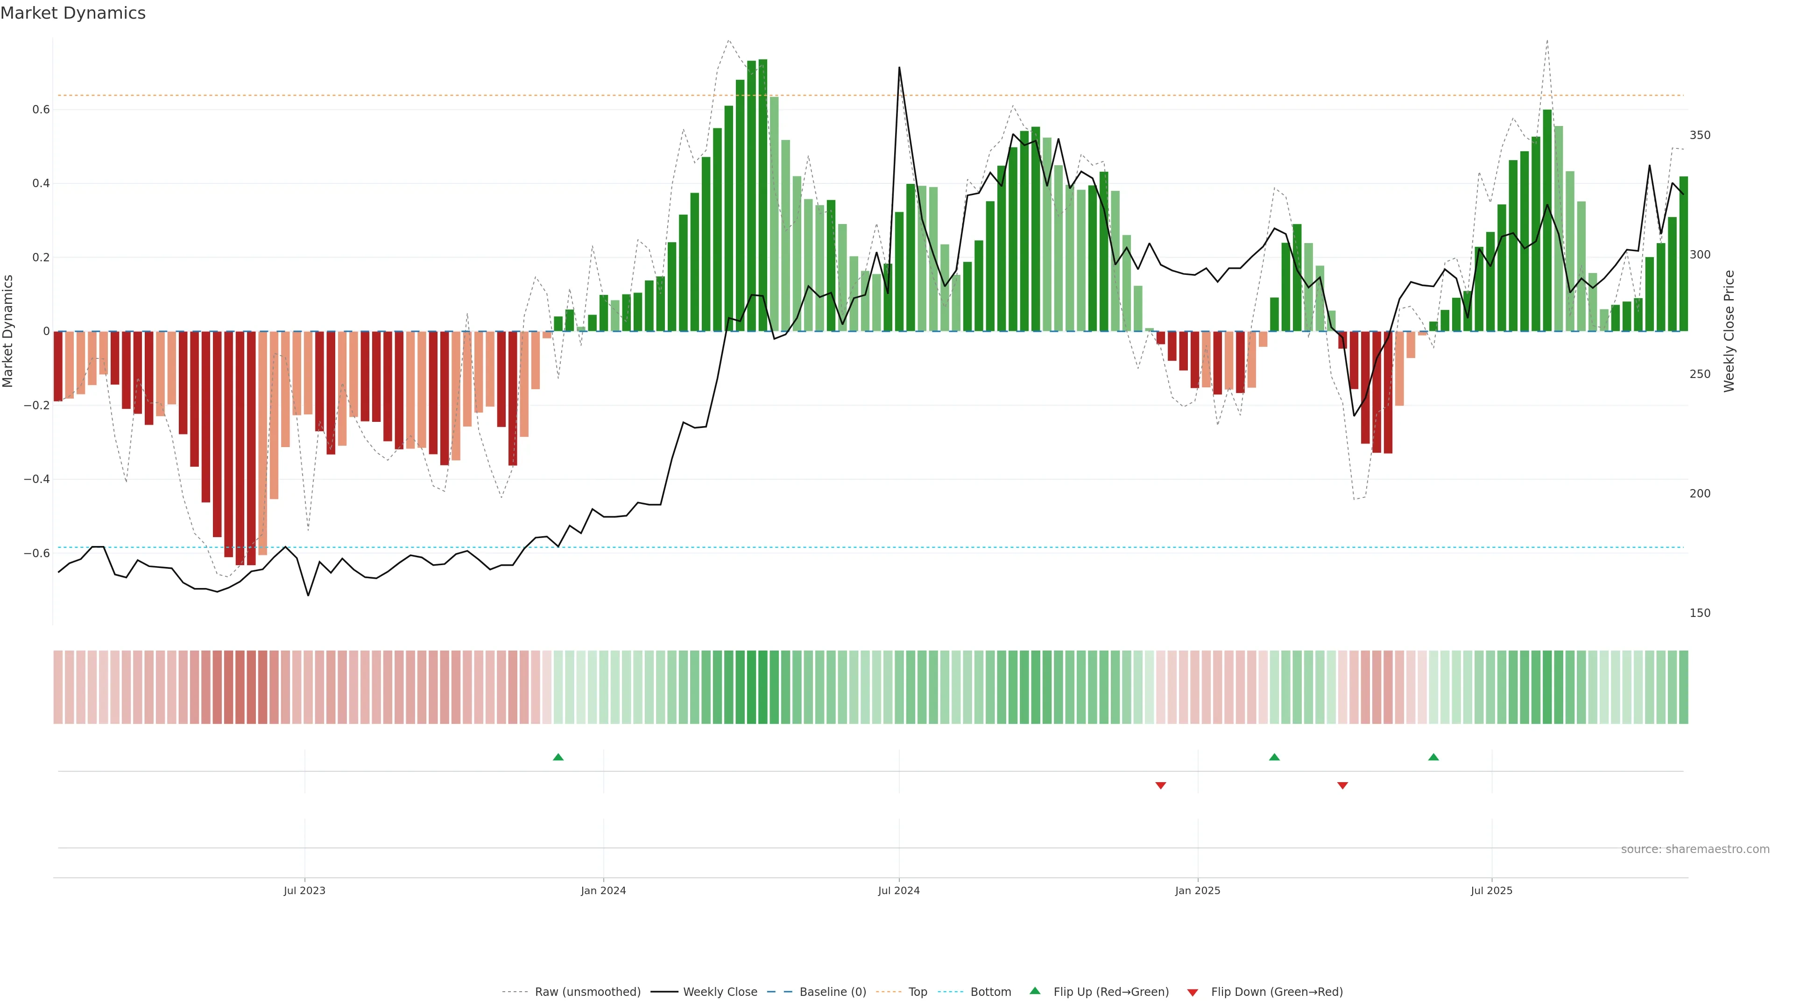Click the Jul 2024 axis label
The width and height of the screenshot is (1793, 1008).
pyautogui.click(x=898, y=890)
